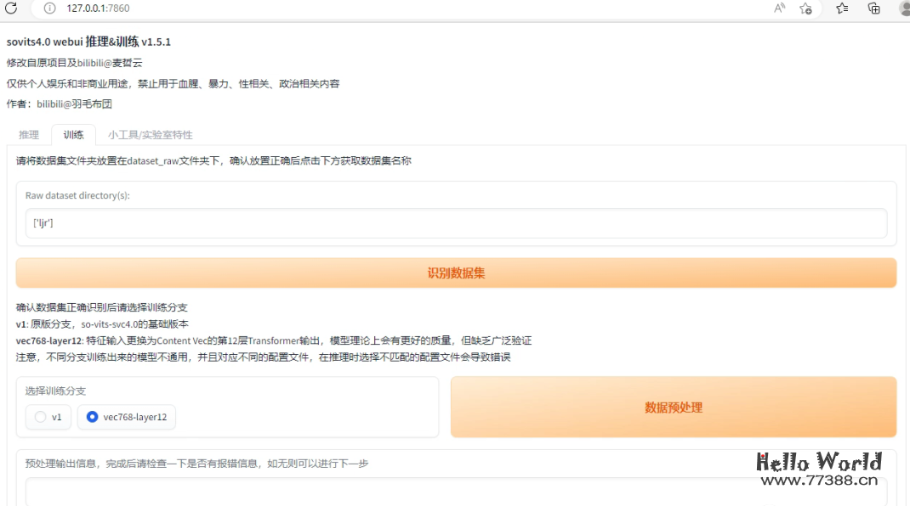Open the 小工具/实验室特性 tab

151,134
